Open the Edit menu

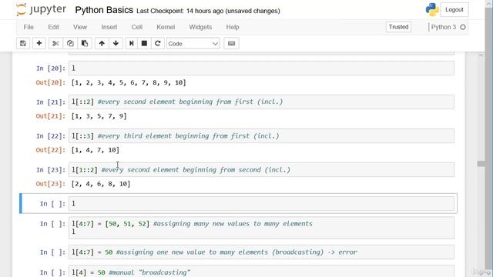(x=53, y=27)
